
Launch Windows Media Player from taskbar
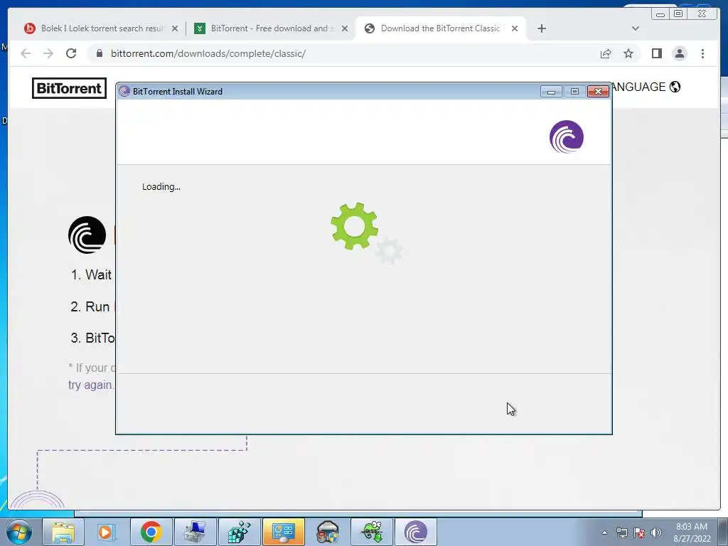pos(107,532)
